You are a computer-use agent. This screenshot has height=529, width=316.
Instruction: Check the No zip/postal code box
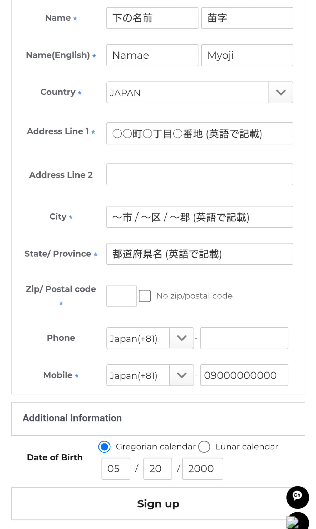(x=145, y=296)
